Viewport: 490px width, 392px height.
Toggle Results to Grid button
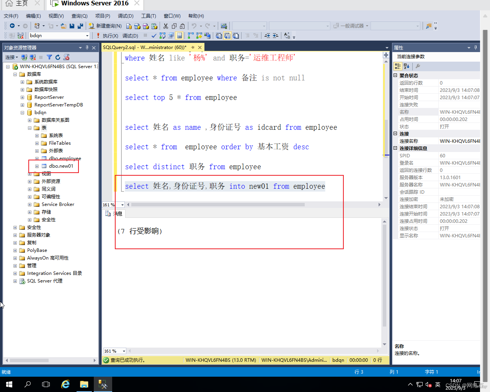(227, 36)
